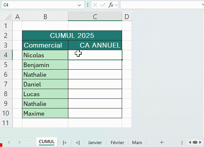Select row 3 header

(6, 45)
